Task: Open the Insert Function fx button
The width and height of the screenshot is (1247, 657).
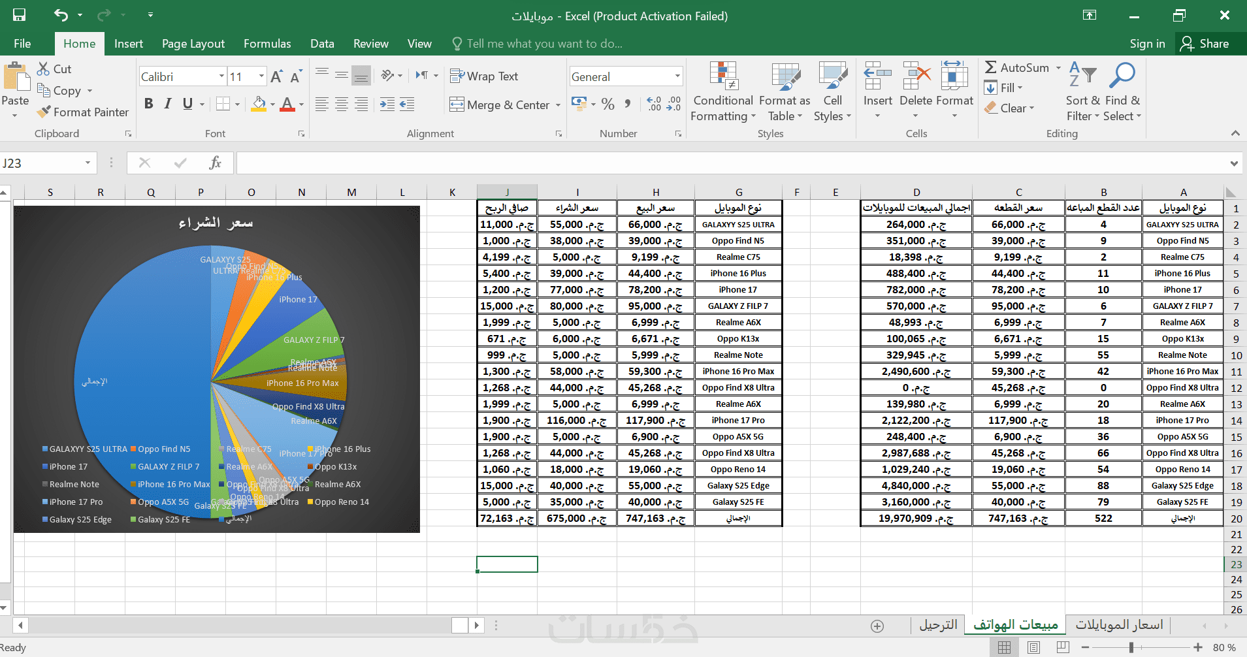Action: pos(215,163)
